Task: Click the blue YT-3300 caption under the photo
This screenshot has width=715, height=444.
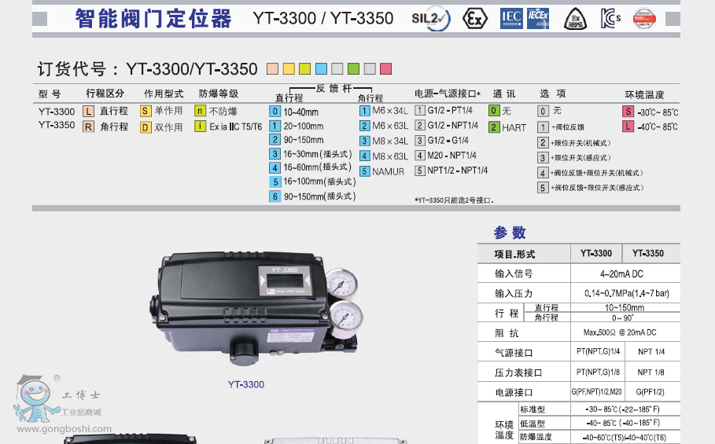Action: [x=246, y=385]
